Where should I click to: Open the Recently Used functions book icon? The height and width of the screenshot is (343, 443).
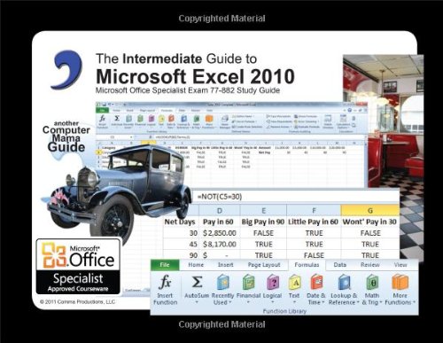tap(223, 282)
